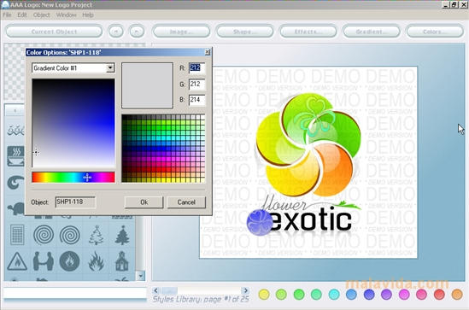
Task: Click in the blue saturation gradient picker
Action: point(73,123)
